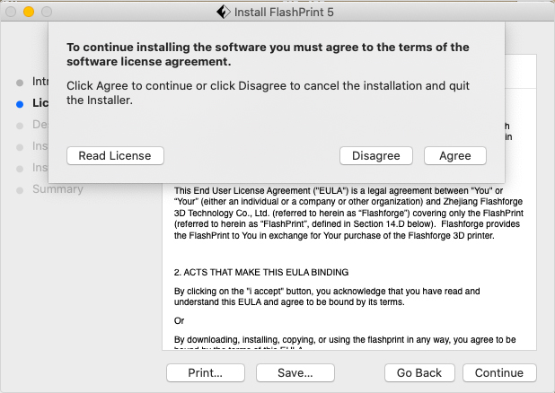555x393 pixels.
Task: Click the gray bullet beside Summary
Action: click(20, 189)
